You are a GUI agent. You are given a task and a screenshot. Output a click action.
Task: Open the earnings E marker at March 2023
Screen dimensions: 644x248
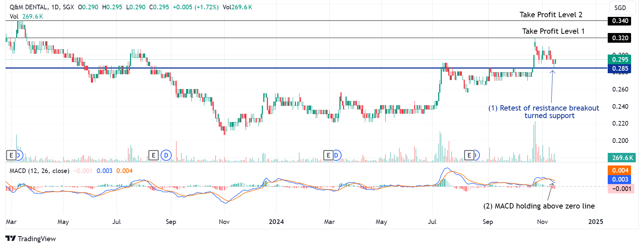[x=11, y=155]
